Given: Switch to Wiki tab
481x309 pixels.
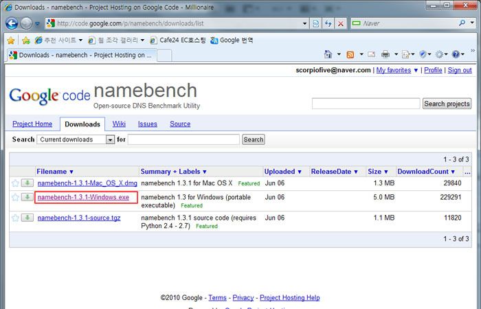Looking at the screenshot, I should pyautogui.click(x=119, y=124).
